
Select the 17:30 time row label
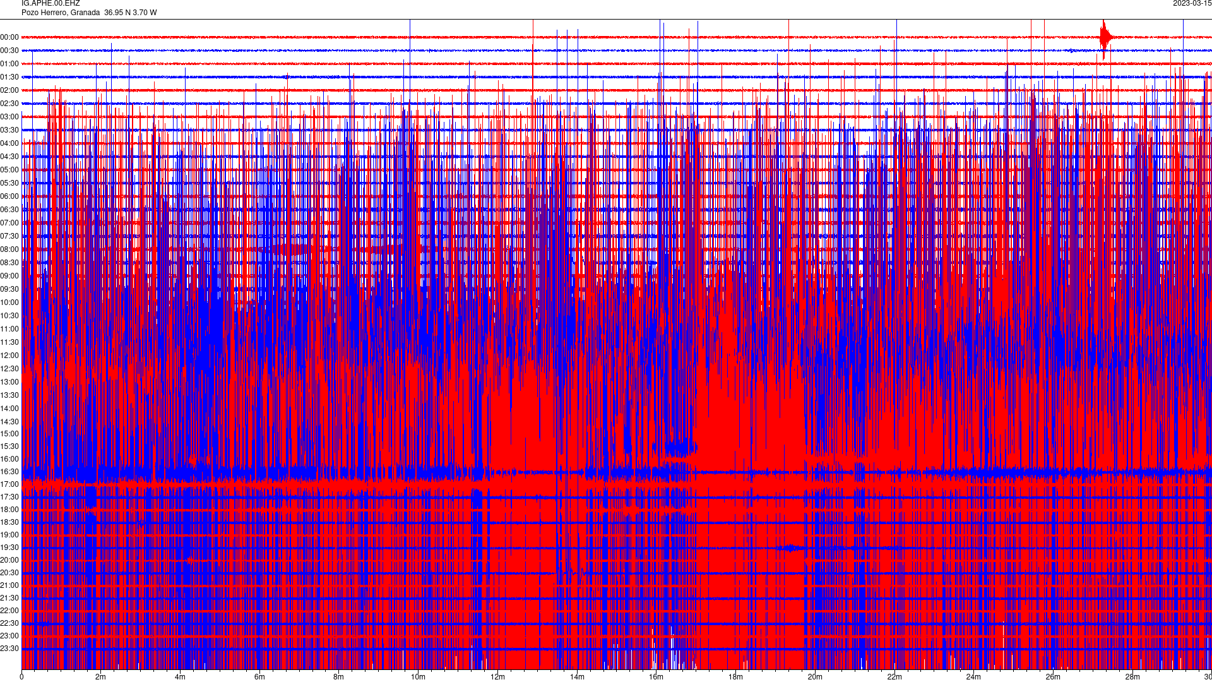[9, 497]
